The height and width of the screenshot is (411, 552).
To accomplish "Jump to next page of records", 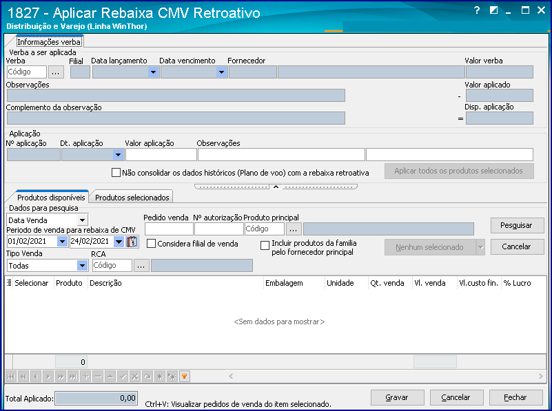I will [x=61, y=377].
